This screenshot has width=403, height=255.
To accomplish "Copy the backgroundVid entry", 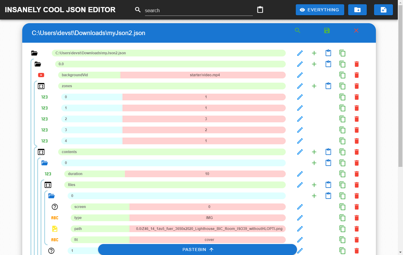I will pyautogui.click(x=342, y=75).
